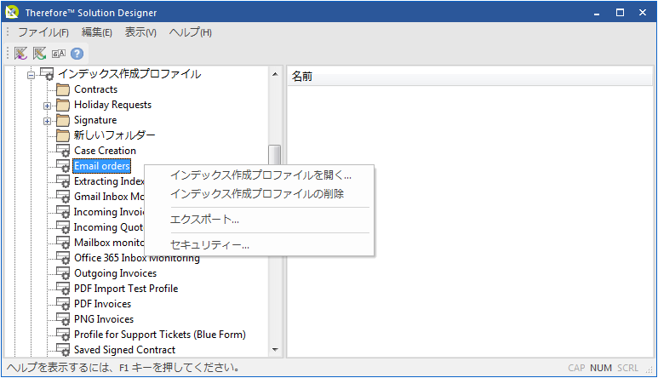Open the 表示(V) menu

[x=140, y=32]
